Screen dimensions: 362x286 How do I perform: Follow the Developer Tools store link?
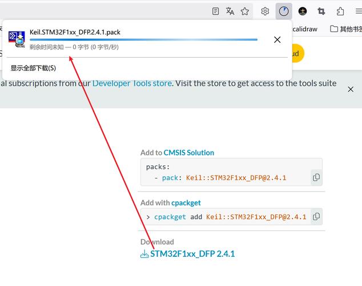click(x=132, y=83)
